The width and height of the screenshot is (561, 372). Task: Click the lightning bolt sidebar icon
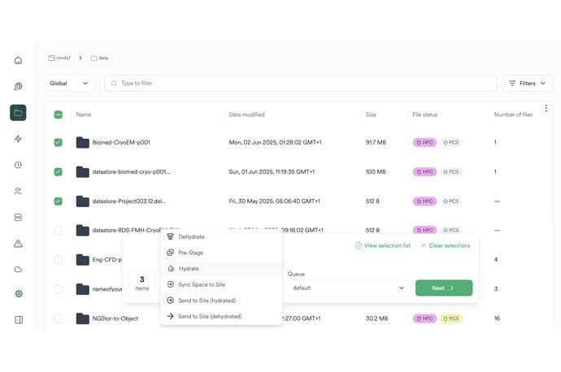[18, 139]
